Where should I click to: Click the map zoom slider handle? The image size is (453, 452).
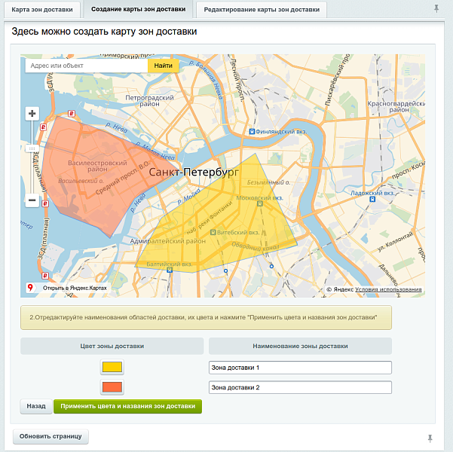click(x=32, y=148)
